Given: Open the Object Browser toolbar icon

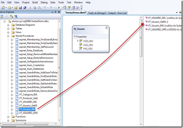Looking at the screenshot, I should point(73,8).
